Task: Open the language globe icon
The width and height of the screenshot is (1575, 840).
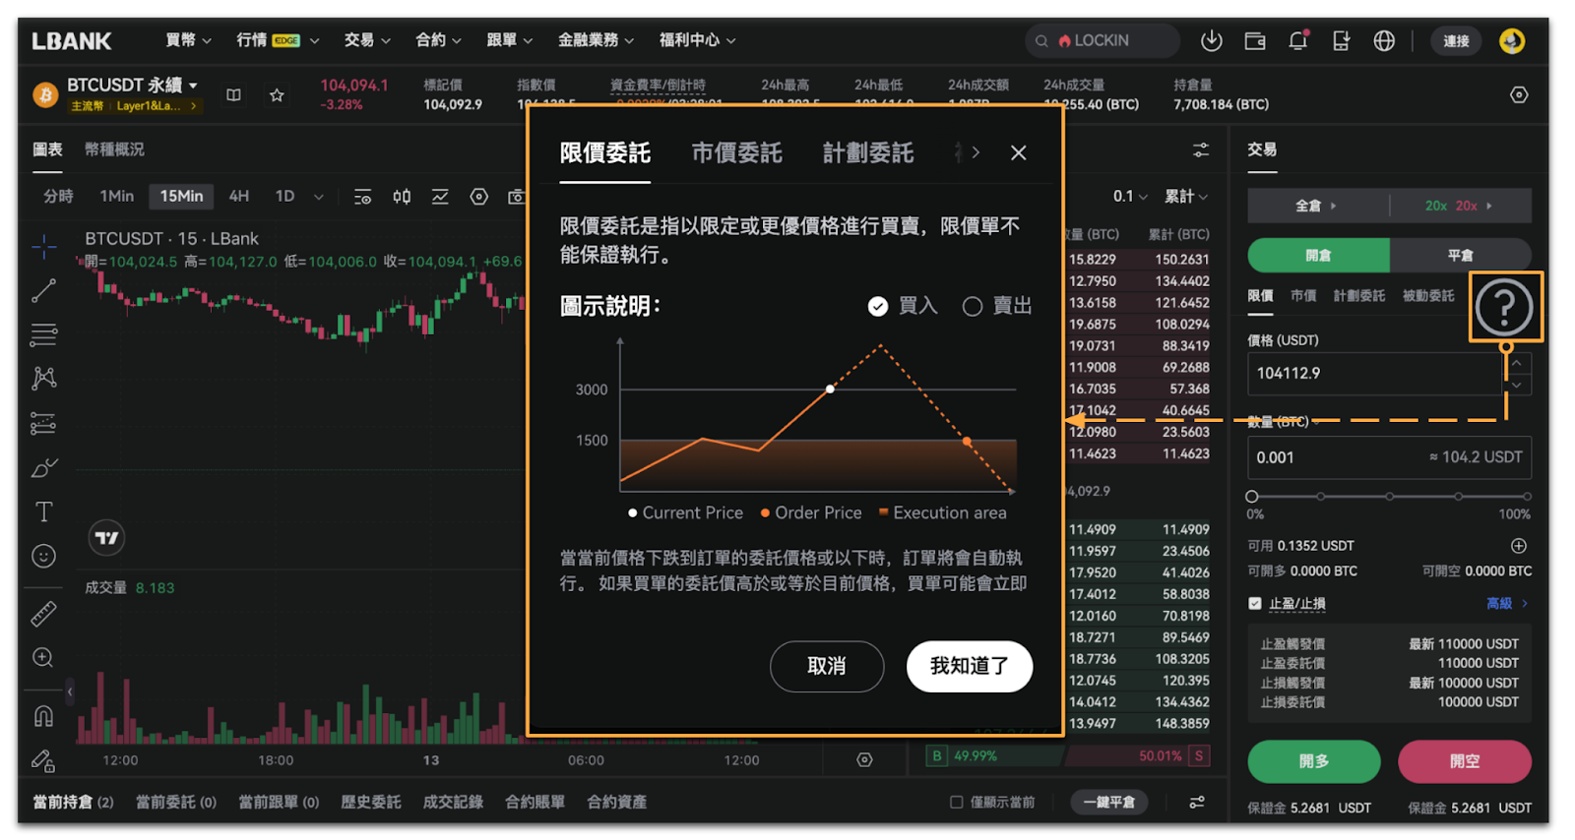Action: tap(1384, 40)
